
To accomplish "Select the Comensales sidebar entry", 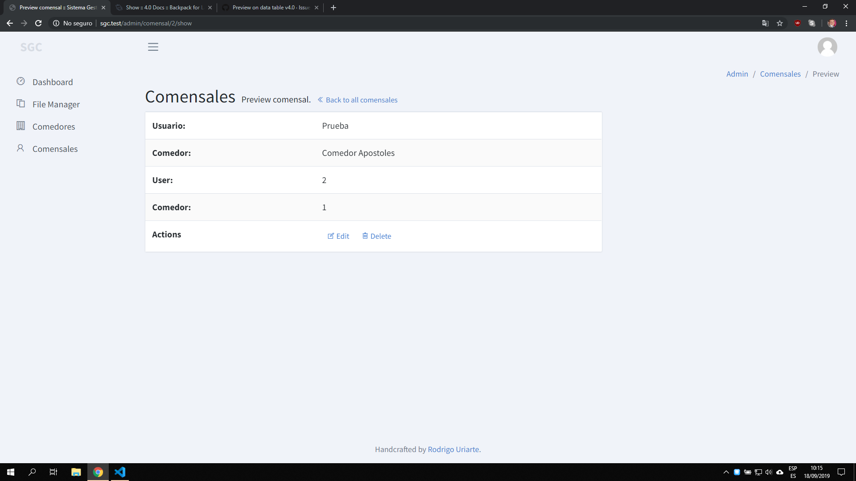I will (x=55, y=149).
